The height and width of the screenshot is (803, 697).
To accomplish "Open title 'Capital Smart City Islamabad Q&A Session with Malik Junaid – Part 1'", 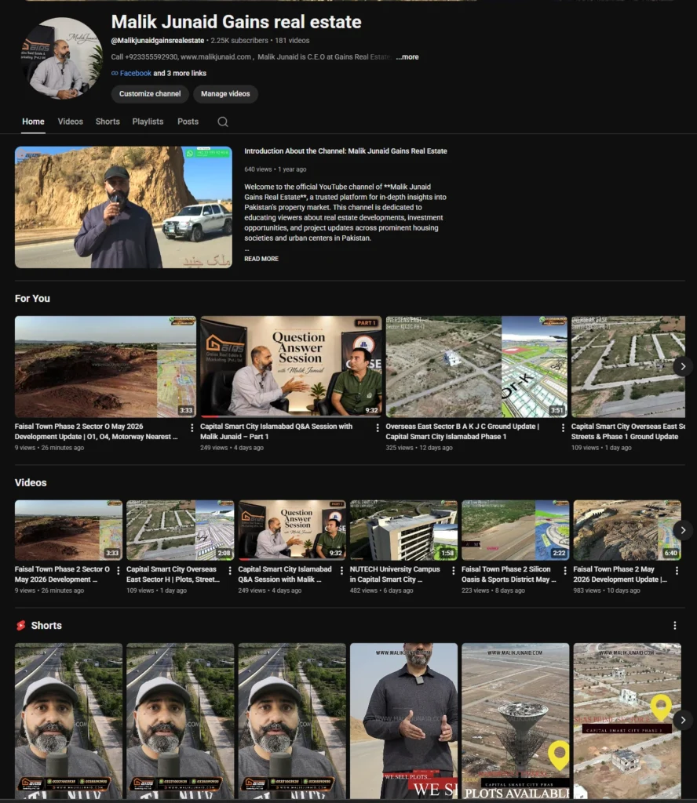I will (x=276, y=431).
